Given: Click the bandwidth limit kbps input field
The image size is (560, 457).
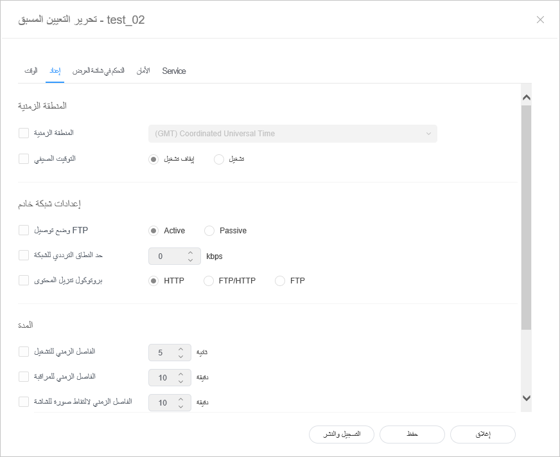Looking at the screenshot, I should [x=166, y=256].
